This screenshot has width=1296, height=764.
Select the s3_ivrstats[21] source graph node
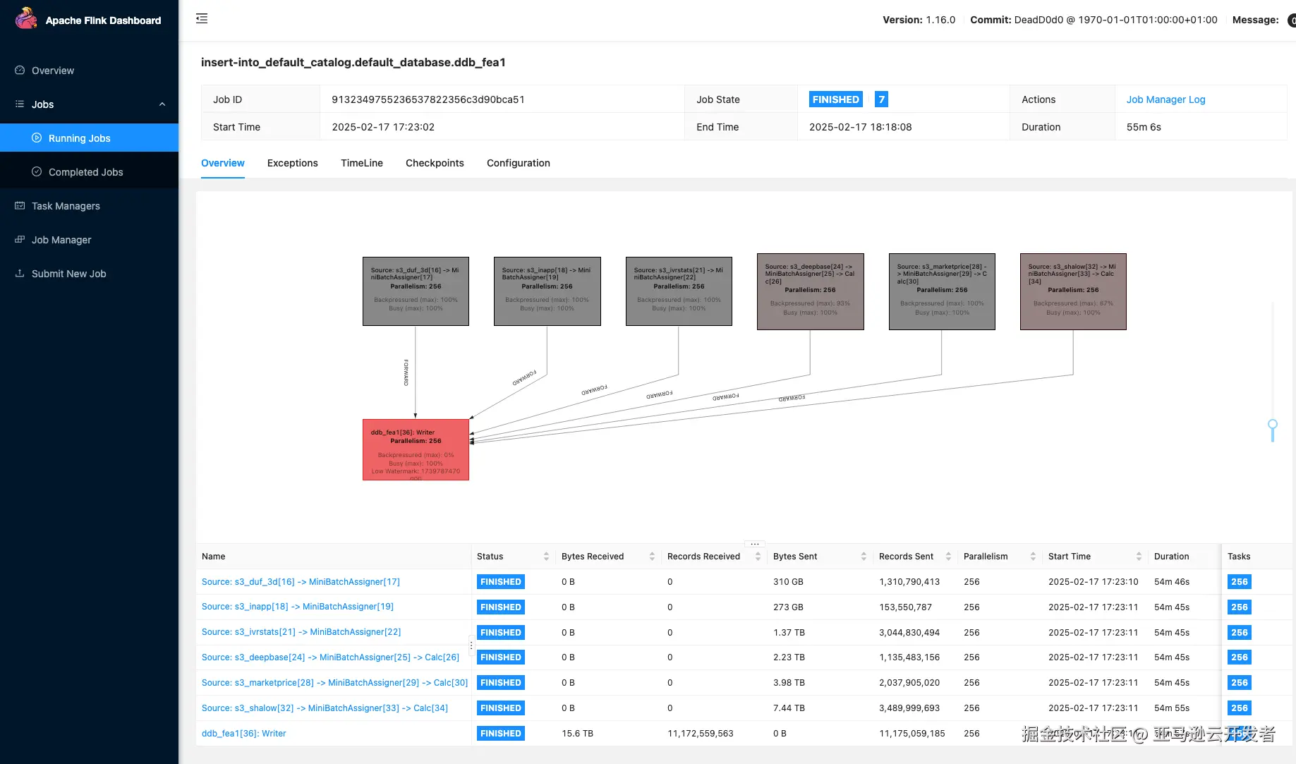[679, 291]
